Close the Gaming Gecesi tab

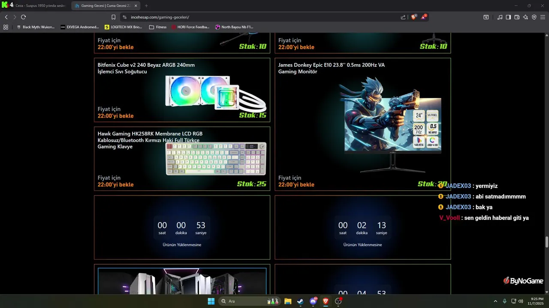point(136,6)
